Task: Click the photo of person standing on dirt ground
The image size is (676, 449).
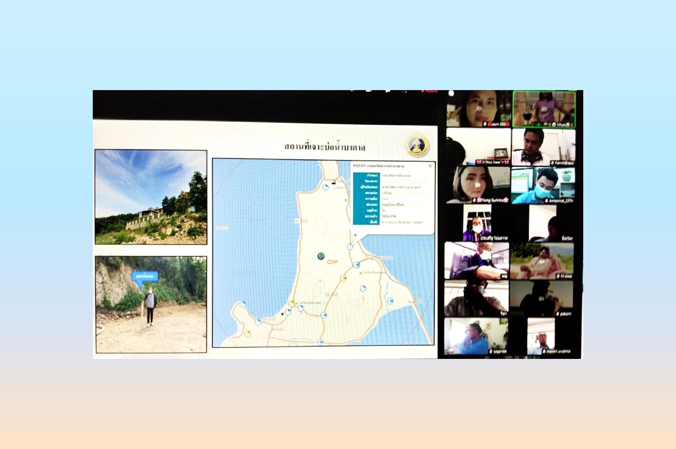Action: pos(151,305)
